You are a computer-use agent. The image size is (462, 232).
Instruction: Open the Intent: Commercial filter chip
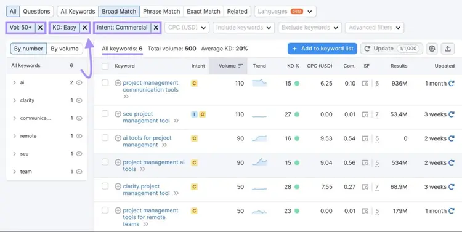point(123,28)
